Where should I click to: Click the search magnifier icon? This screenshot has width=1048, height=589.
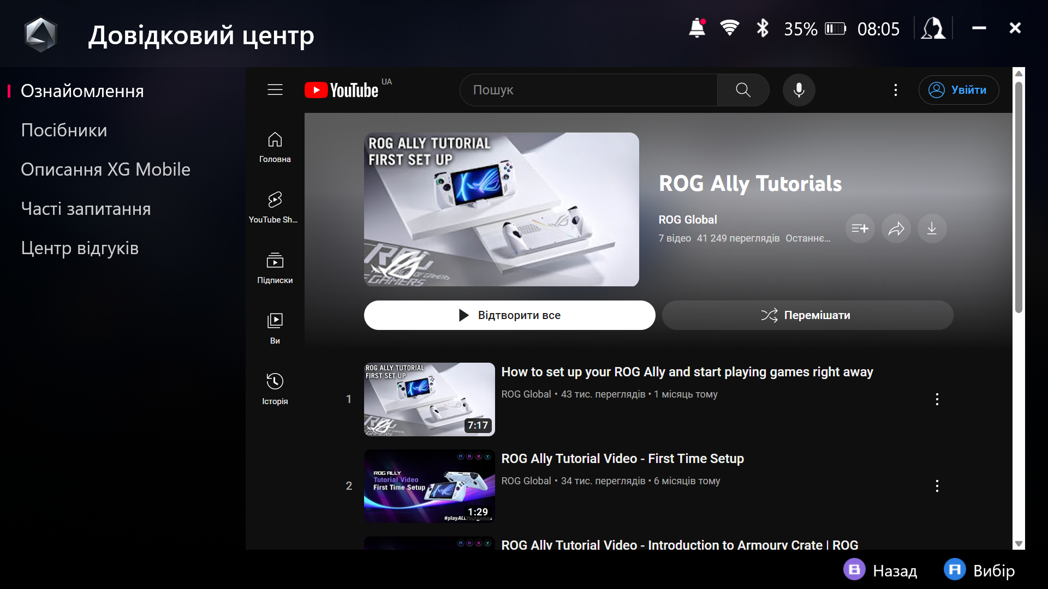pyautogui.click(x=743, y=90)
